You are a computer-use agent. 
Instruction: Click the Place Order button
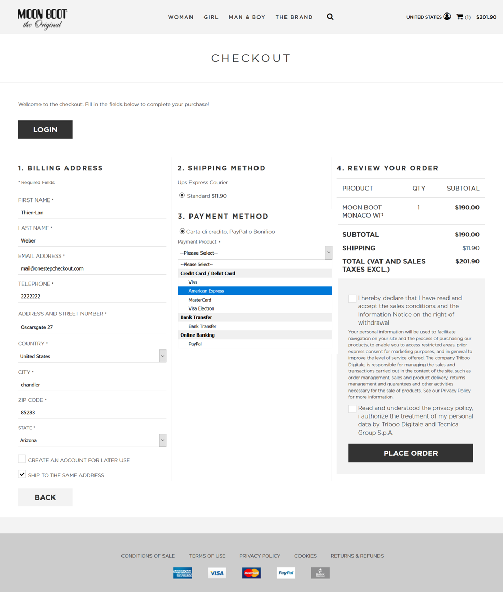pos(411,453)
